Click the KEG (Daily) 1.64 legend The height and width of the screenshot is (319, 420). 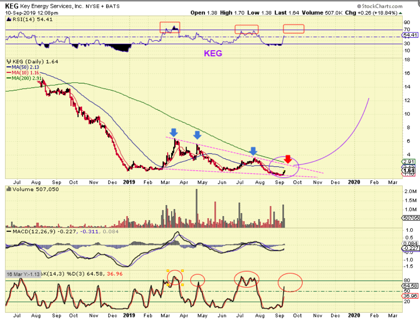click(x=35, y=61)
